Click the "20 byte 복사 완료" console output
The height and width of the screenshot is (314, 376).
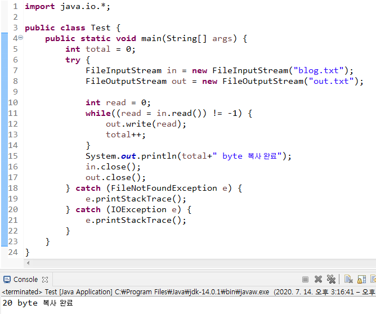38,303
